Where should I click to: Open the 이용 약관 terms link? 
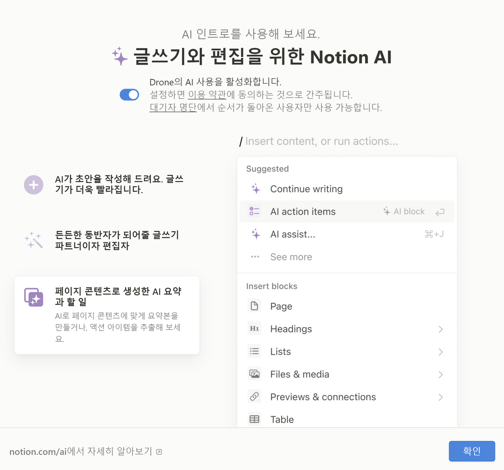click(207, 94)
